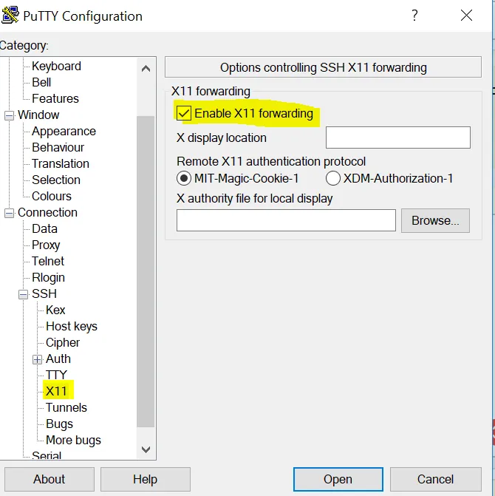Select the Auth category label
Viewport: 495px width, 496px height.
(58, 359)
